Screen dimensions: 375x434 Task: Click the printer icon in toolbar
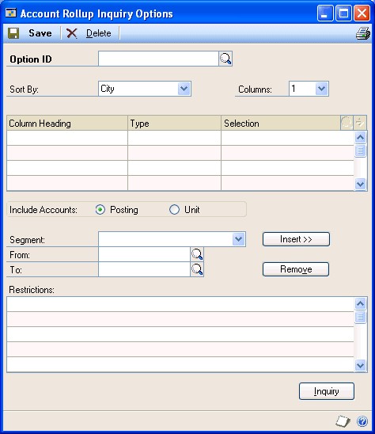pos(363,33)
